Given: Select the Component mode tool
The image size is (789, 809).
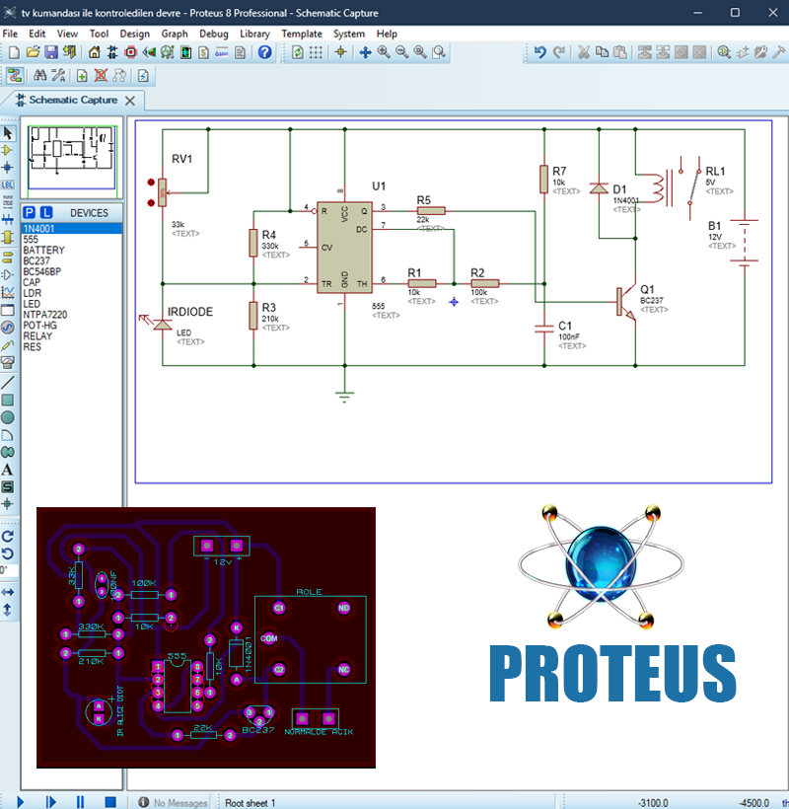Looking at the screenshot, I should [8, 150].
